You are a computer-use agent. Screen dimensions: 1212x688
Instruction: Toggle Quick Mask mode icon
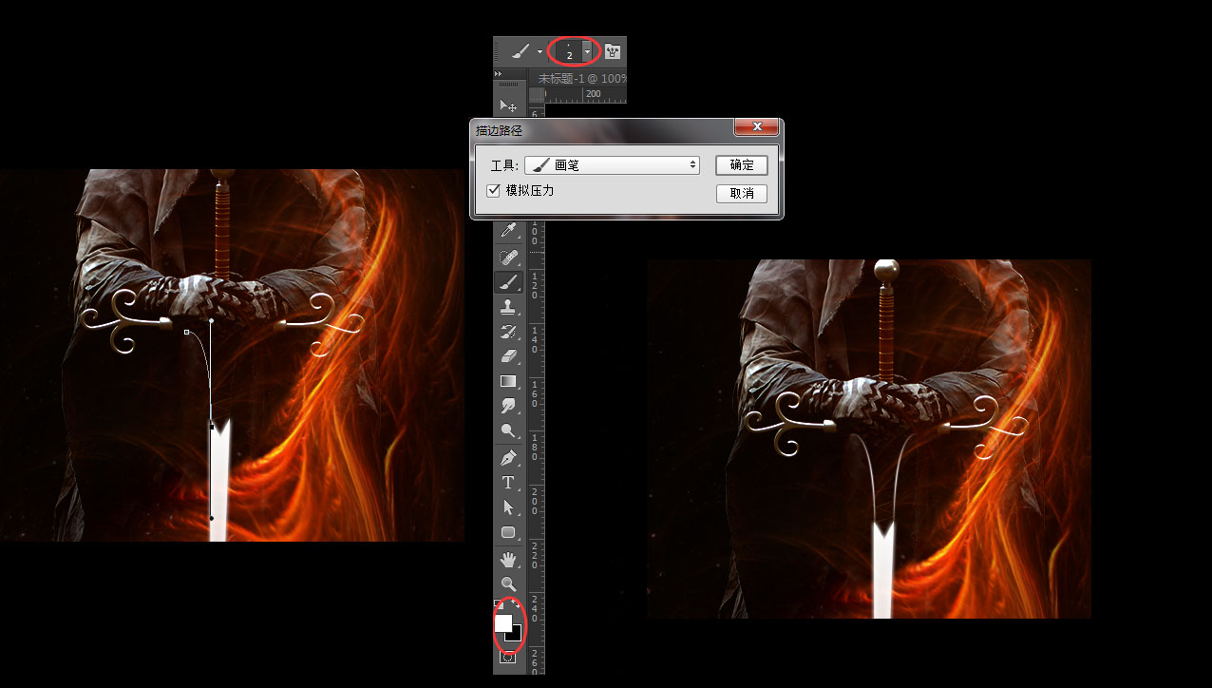click(508, 657)
